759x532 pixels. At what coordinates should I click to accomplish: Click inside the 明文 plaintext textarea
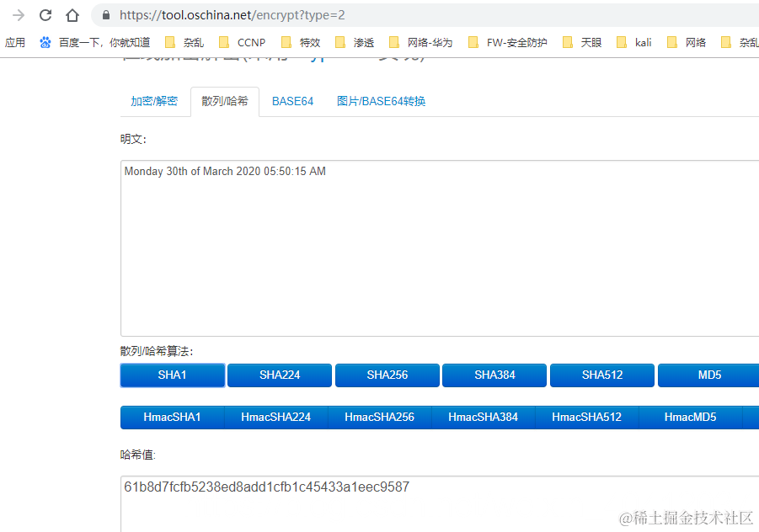pyautogui.click(x=440, y=248)
